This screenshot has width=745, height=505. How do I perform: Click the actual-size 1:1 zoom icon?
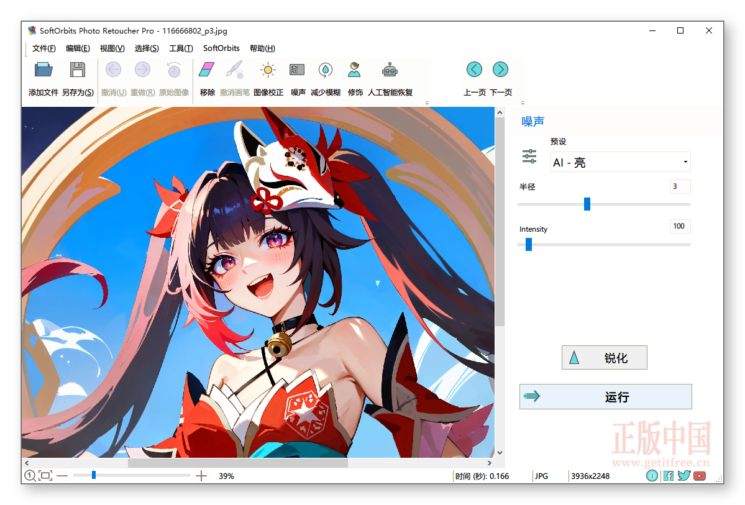(x=30, y=476)
